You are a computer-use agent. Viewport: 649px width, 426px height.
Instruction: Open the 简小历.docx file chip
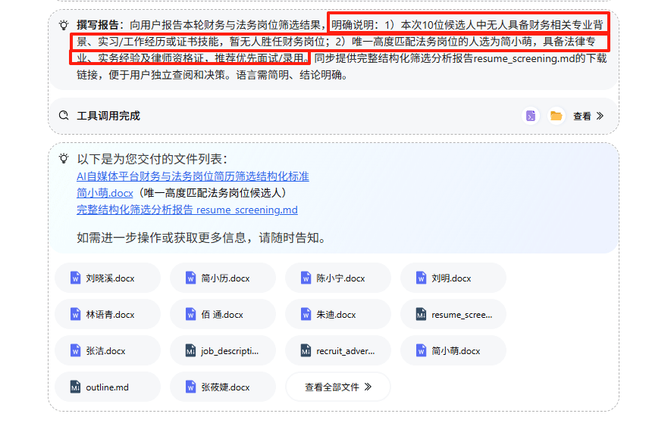tap(223, 278)
